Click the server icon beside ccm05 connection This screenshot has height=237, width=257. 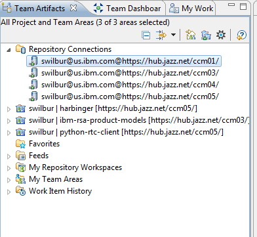pos(33,97)
